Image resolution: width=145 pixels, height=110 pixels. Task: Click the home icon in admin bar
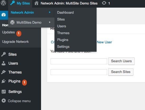coord(36,3)
